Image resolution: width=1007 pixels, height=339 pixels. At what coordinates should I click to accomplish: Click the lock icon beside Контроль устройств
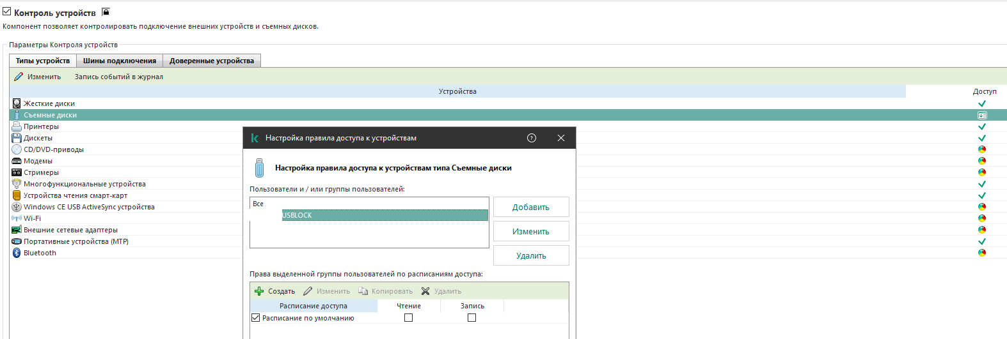coord(106,12)
